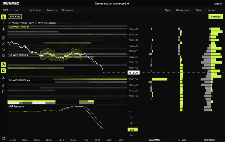This screenshot has width=225, height=142.
Task: Save the current workspace
Action: (199, 10)
